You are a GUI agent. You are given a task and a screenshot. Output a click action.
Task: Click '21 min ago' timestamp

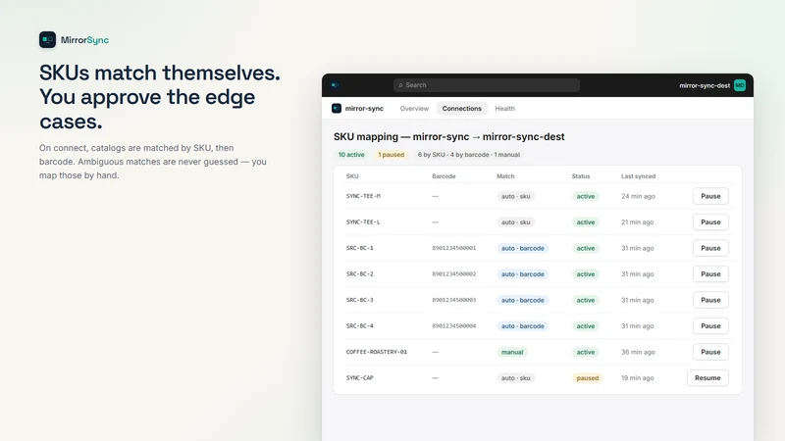tap(637, 222)
